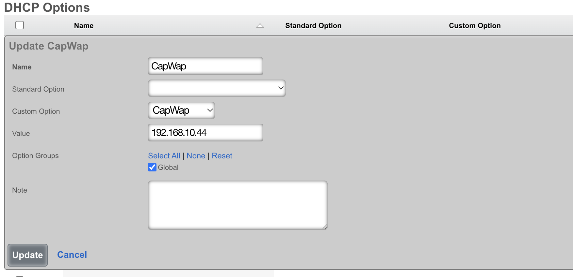The height and width of the screenshot is (277, 573).
Task: Click the Value field showing 192.168.10.44
Action: coord(205,133)
